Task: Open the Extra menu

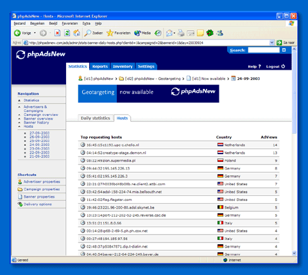Action: tap(87, 24)
